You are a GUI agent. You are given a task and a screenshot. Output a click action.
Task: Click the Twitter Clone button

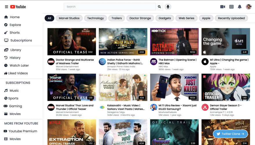coord(230,134)
